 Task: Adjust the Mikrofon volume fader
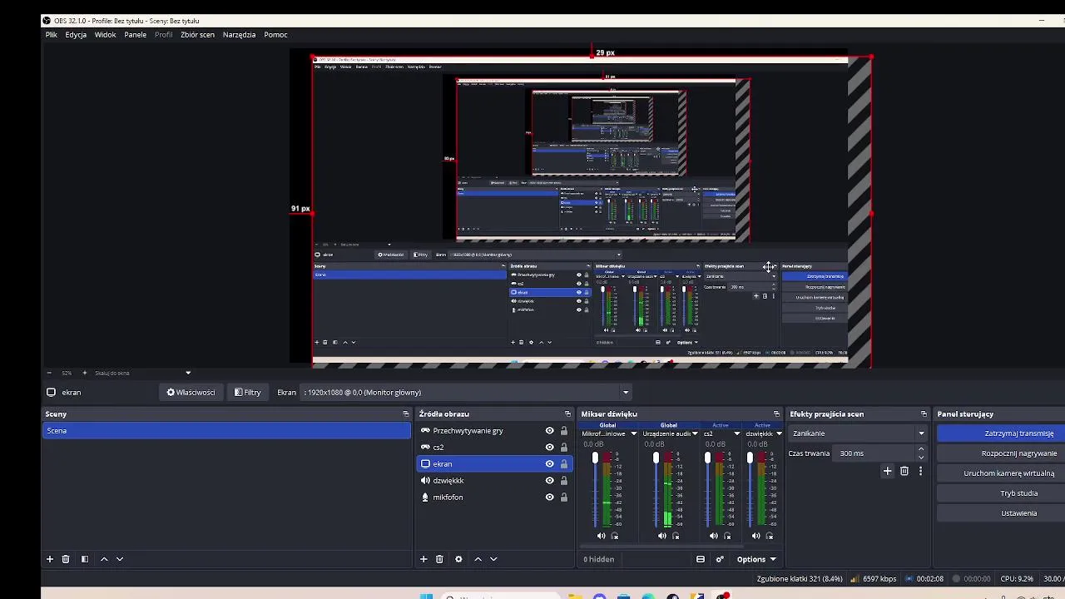tap(595, 459)
